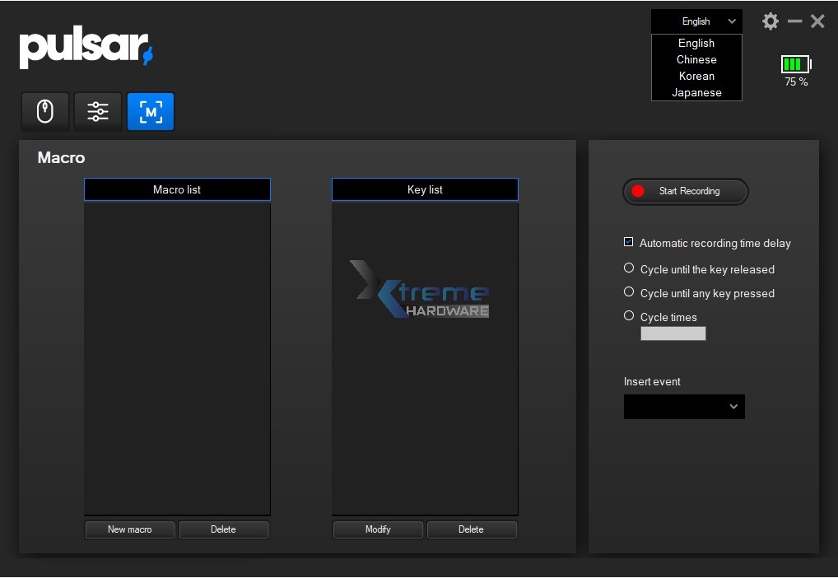Toggle Automatic recording time delay checkbox
This screenshot has width=838, height=578.
[x=629, y=243]
